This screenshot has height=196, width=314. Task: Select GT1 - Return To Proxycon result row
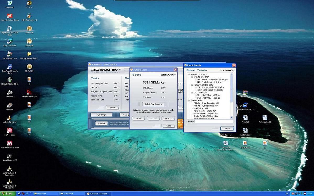click(x=212, y=79)
